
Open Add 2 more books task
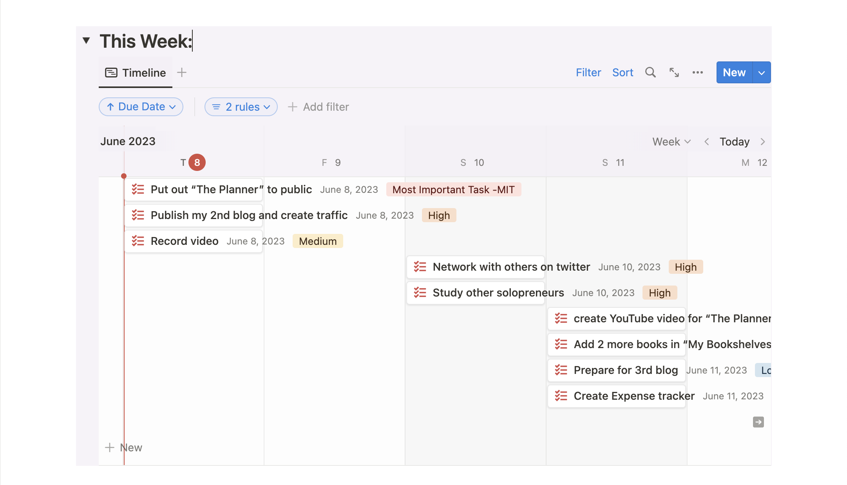pos(617,344)
